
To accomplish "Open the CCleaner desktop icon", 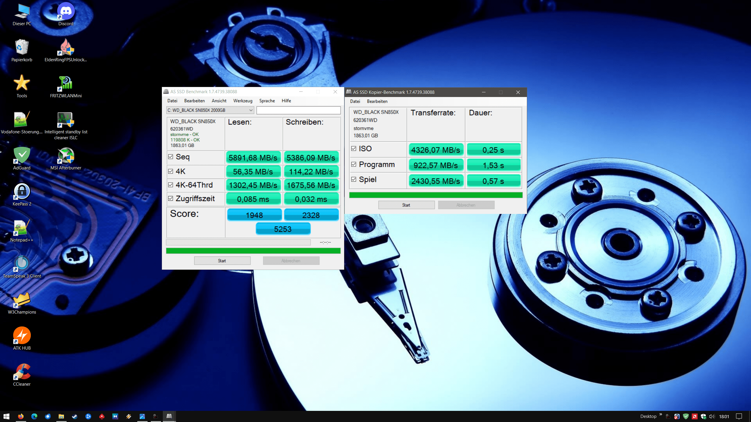I will point(22,372).
